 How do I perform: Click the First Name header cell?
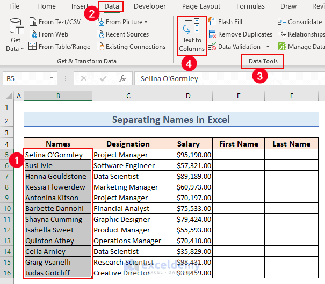(x=239, y=144)
